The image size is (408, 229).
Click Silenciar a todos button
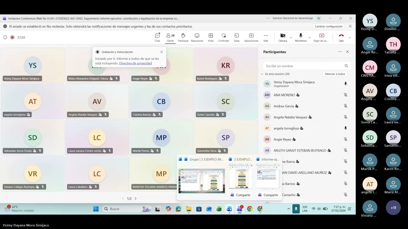click(335, 74)
